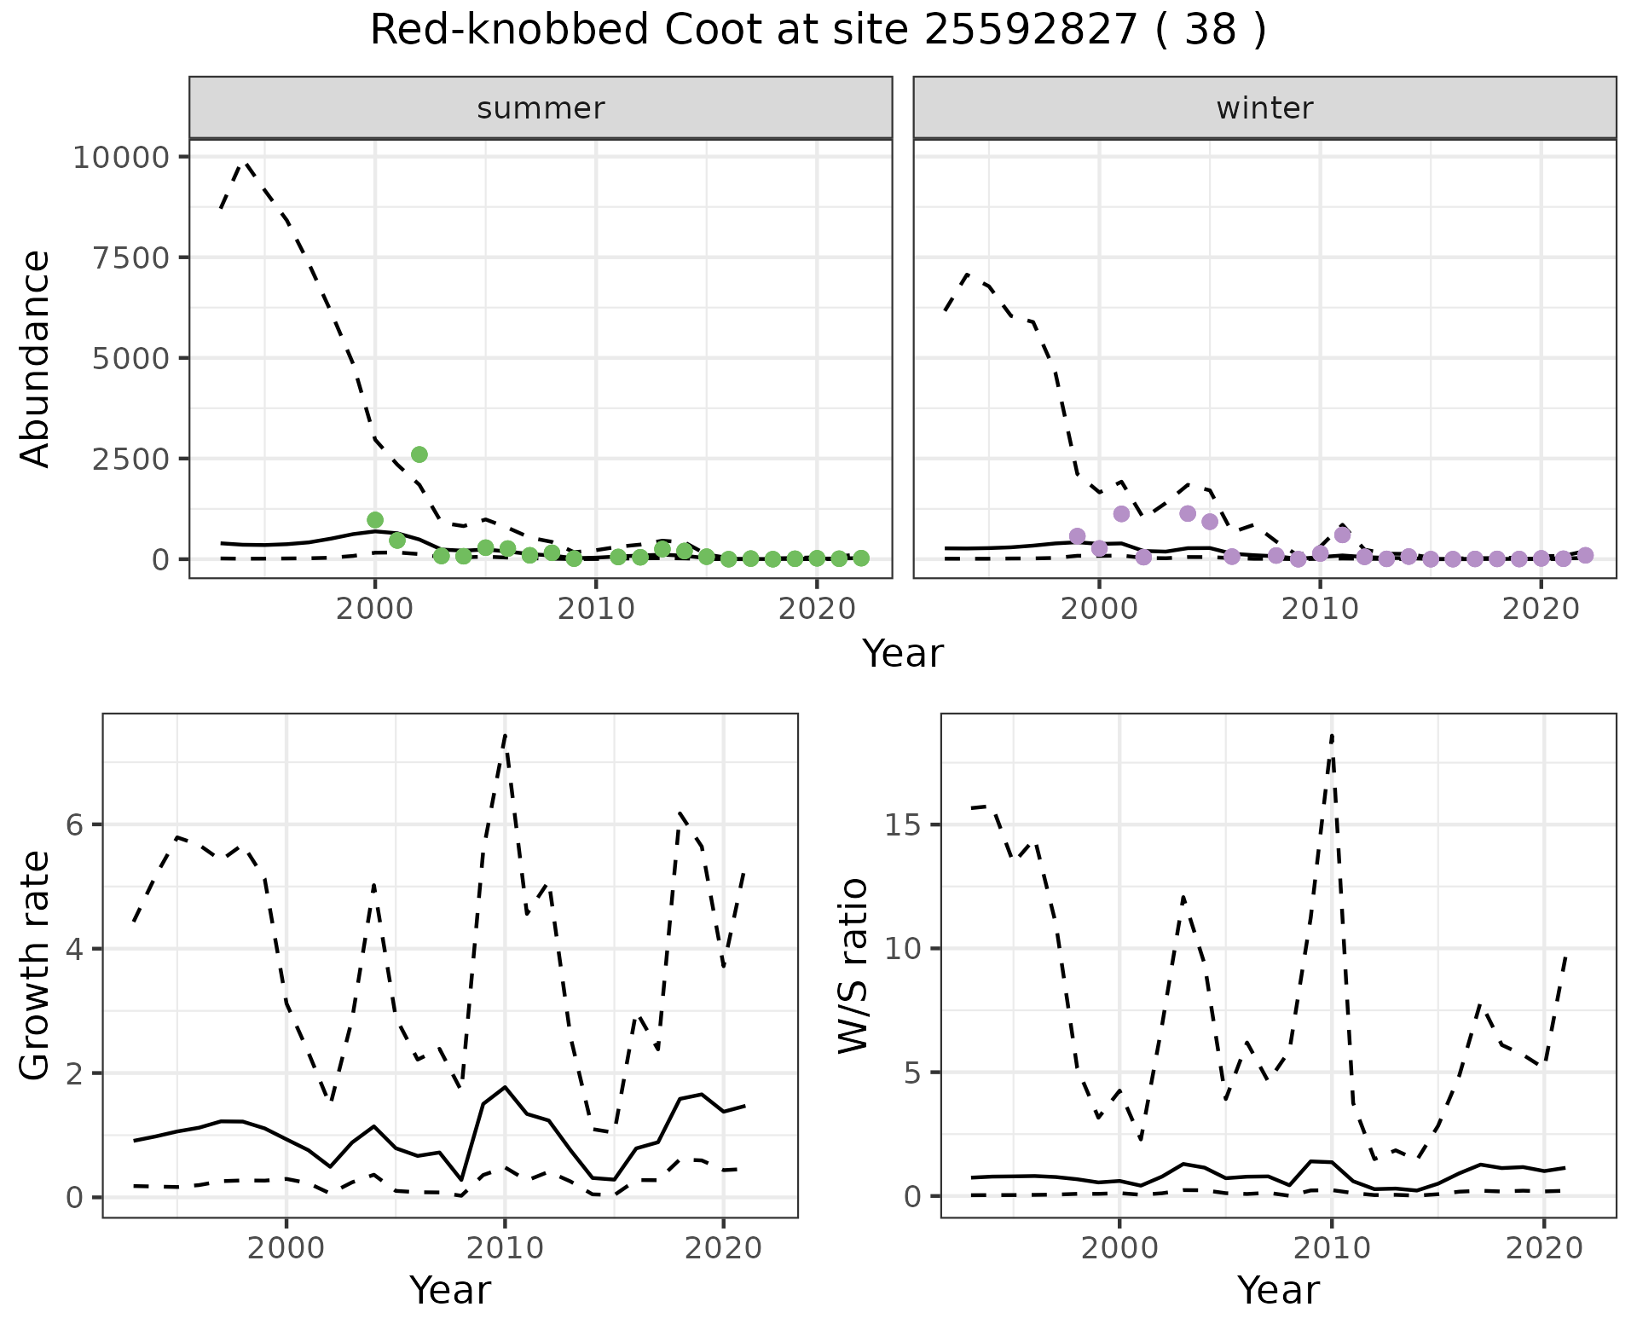Click the green summer point at year 2000

(375, 520)
